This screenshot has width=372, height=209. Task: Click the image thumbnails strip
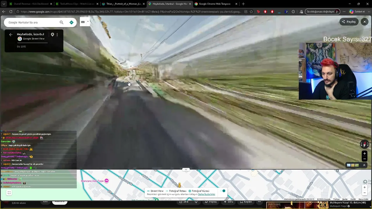pos(353,165)
